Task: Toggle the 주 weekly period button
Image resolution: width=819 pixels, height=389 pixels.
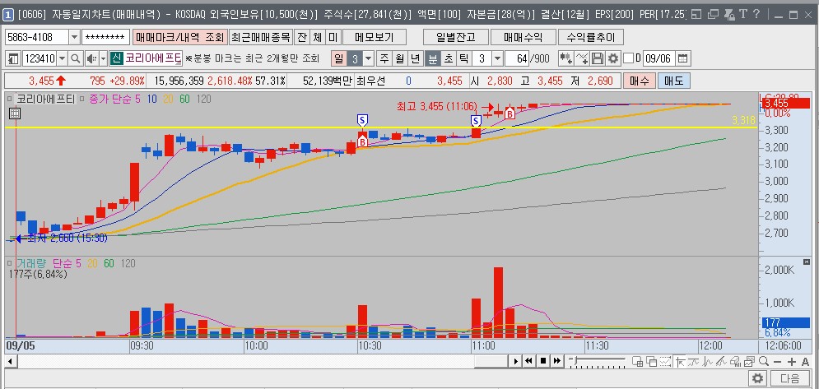Action: 384,58
